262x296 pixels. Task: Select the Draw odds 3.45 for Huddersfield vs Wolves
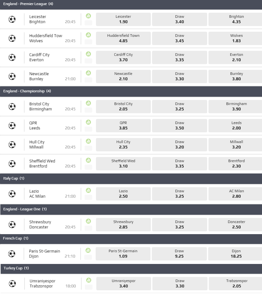point(179,38)
